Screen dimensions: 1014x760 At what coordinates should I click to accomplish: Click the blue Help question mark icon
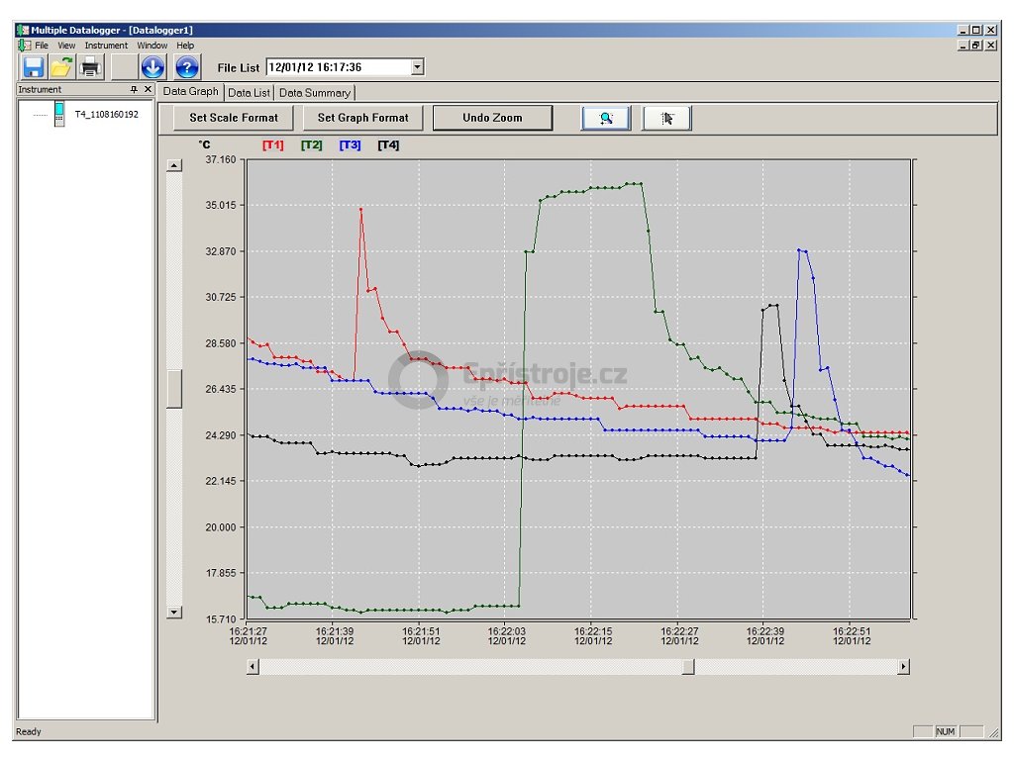187,67
